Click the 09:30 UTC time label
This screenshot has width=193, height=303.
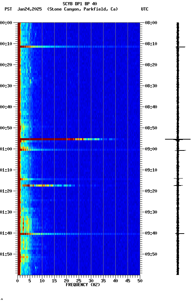pyautogui.click(x=151, y=213)
